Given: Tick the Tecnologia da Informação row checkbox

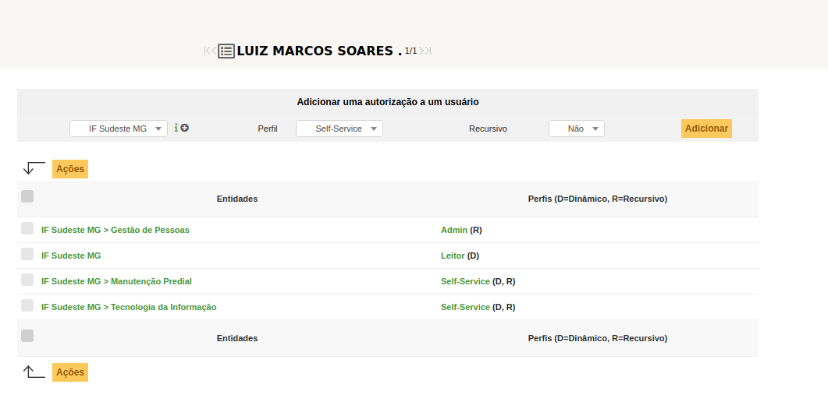Looking at the screenshot, I should (27, 306).
